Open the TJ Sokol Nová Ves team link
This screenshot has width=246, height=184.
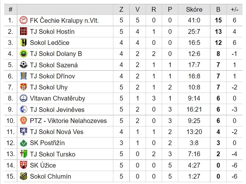pos(56,132)
